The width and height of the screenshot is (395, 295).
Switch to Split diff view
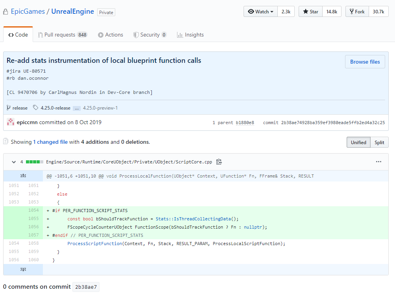click(379, 142)
